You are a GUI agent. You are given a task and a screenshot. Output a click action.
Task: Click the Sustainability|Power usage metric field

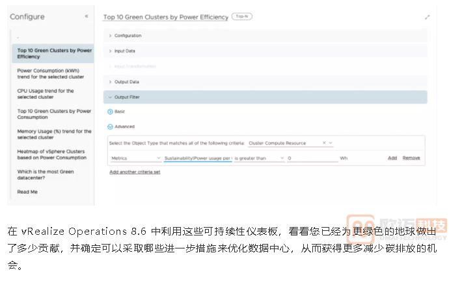click(x=198, y=158)
